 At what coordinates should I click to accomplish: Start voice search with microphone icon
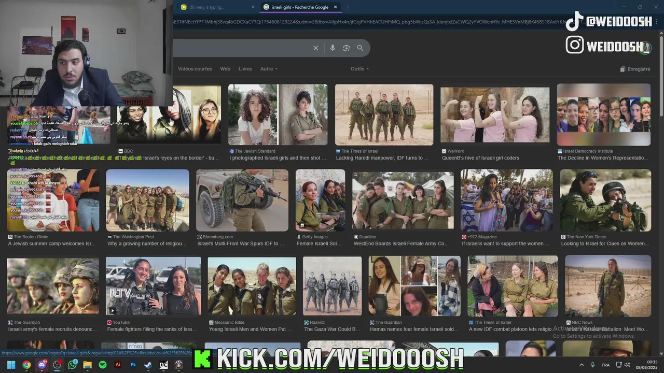tap(333, 48)
